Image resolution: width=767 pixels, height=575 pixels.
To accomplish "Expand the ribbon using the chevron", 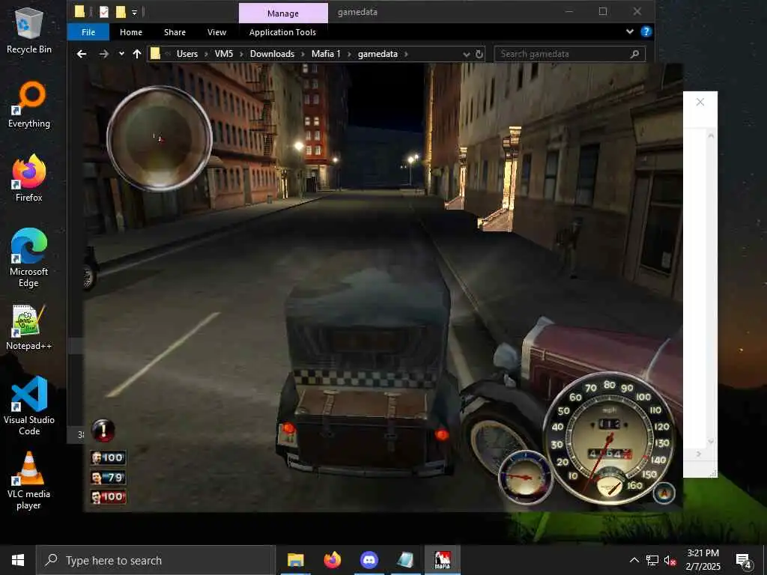I will (x=629, y=31).
